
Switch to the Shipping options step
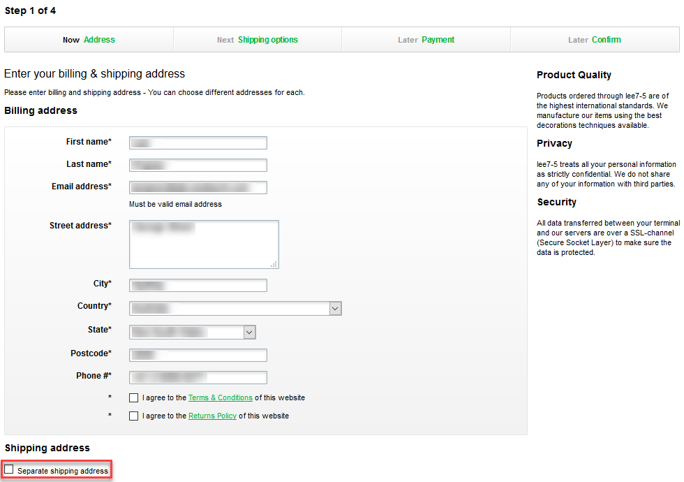point(258,39)
